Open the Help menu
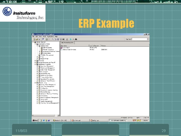This screenshot has height=136, width=181. 56,37
